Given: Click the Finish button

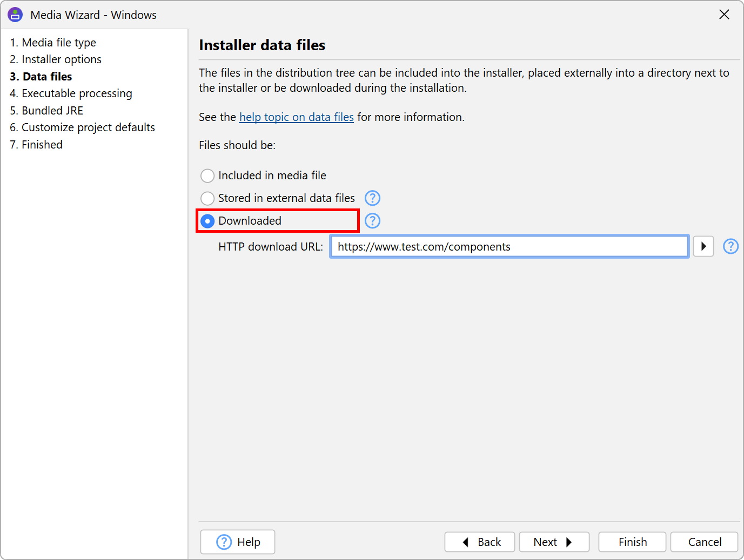Looking at the screenshot, I should click(632, 542).
